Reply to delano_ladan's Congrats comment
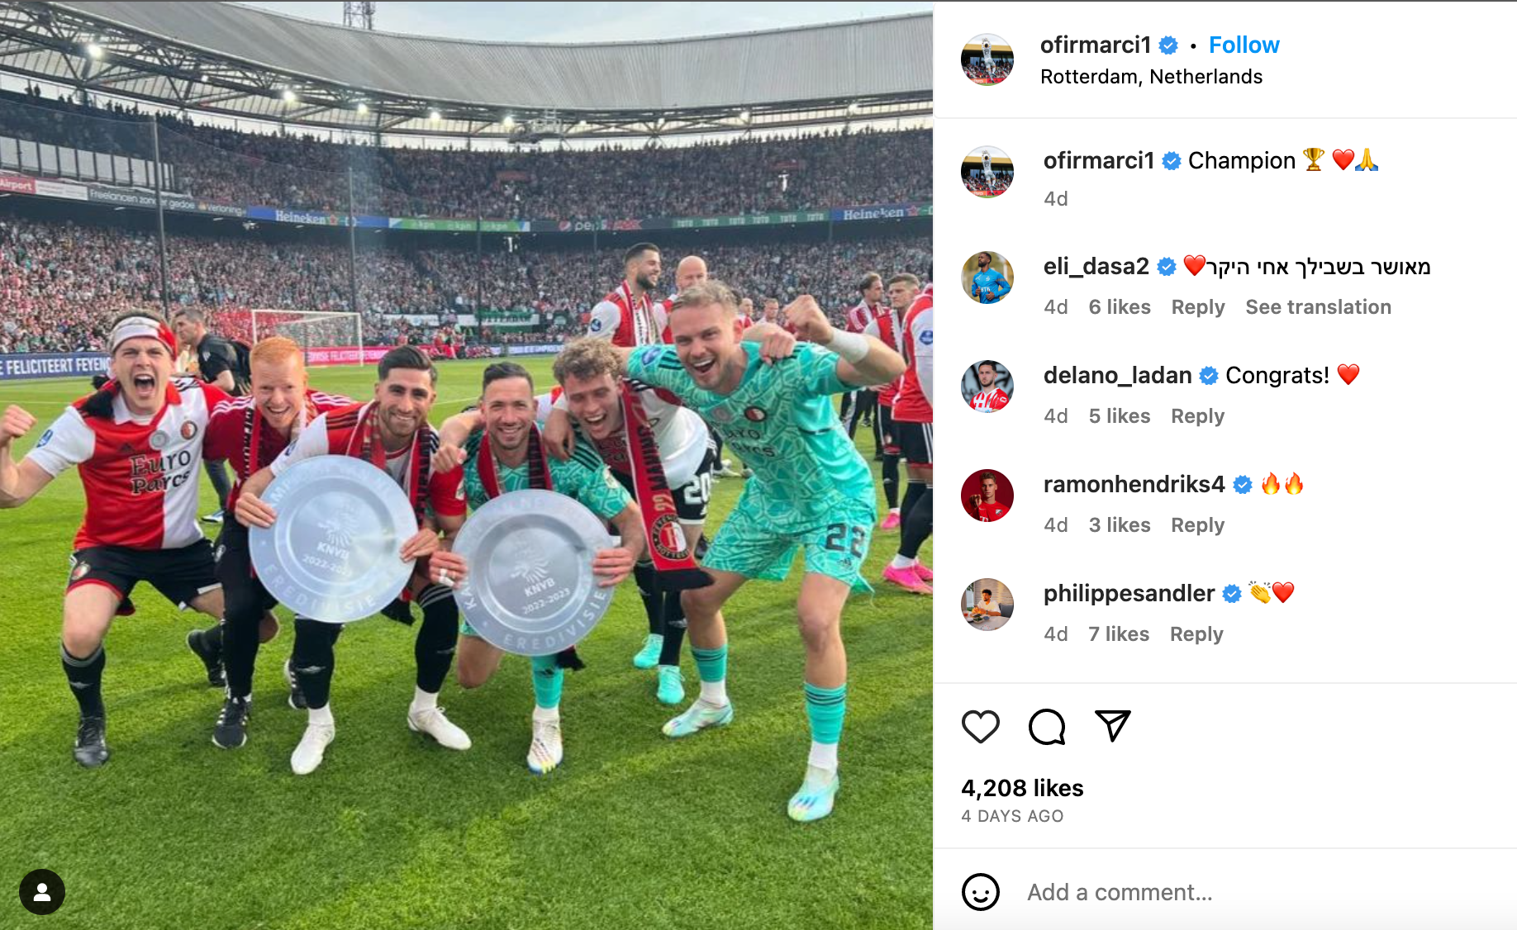This screenshot has width=1517, height=930. point(1198,416)
